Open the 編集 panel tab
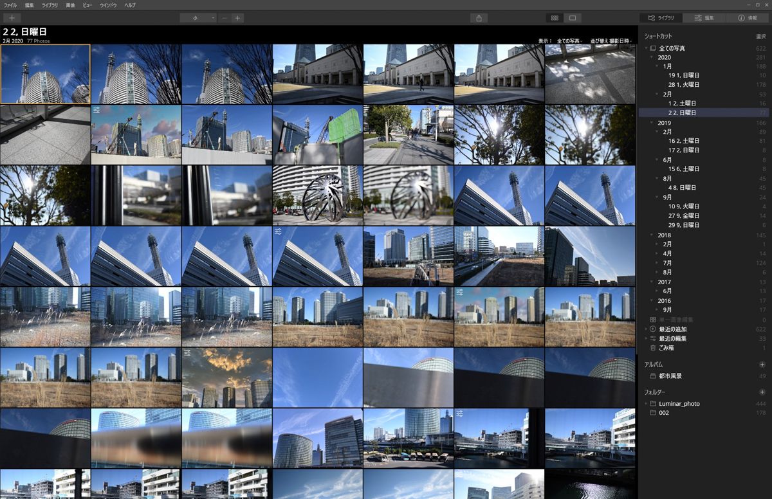772x499 pixels. click(704, 18)
